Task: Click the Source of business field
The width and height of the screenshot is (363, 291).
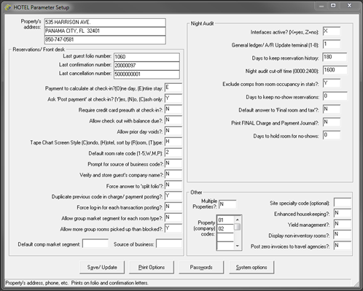Action: [169, 244]
